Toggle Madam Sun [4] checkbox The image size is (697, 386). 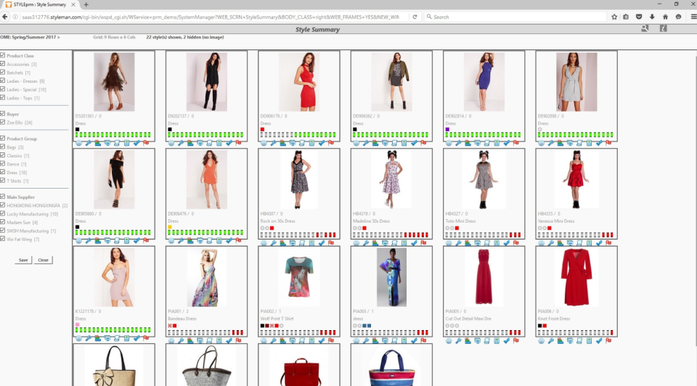(x=3, y=222)
